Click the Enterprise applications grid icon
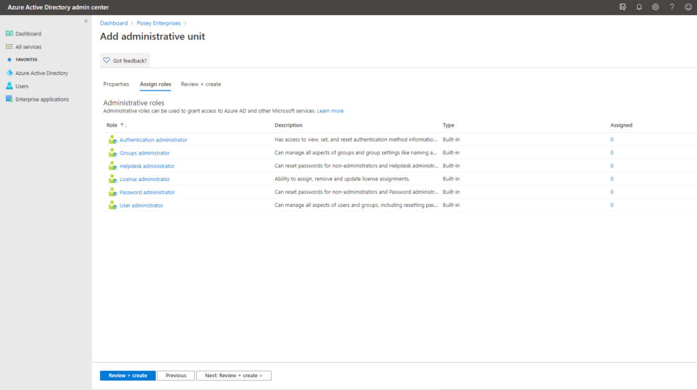This screenshot has height=390, width=697. tap(10, 99)
